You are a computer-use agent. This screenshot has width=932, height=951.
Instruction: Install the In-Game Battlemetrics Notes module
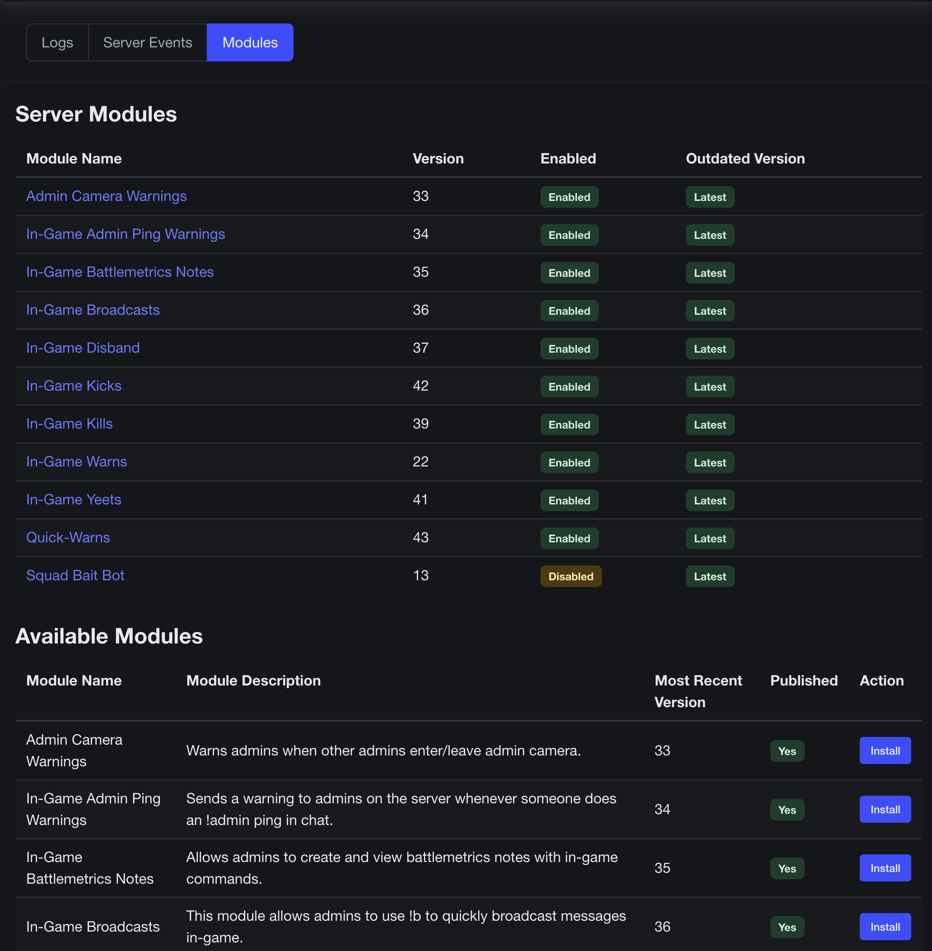(x=885, y=868)
